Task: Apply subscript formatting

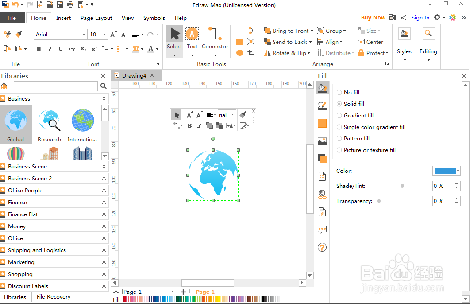Action: point(83,49)
